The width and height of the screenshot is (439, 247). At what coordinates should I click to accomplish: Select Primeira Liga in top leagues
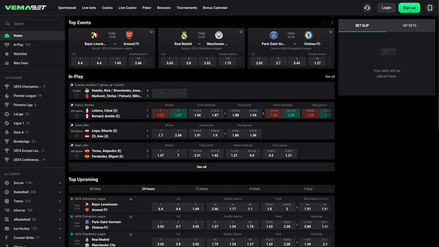coord(32,105)
